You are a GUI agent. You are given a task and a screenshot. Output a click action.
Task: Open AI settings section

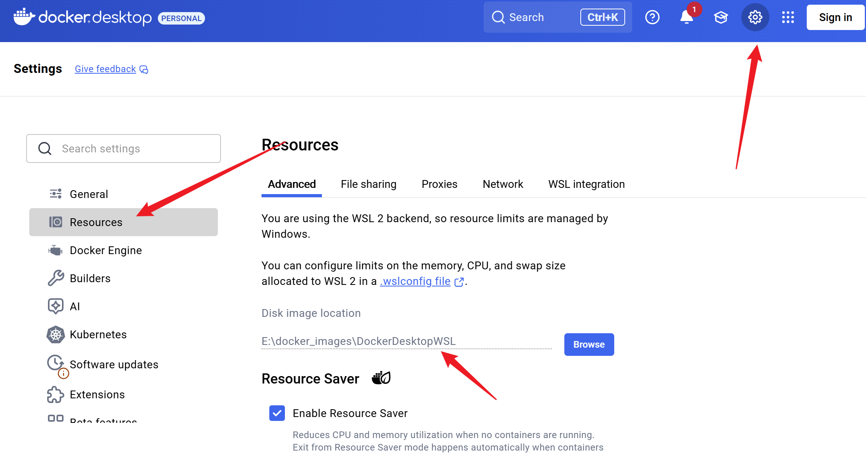coord(124,306)
